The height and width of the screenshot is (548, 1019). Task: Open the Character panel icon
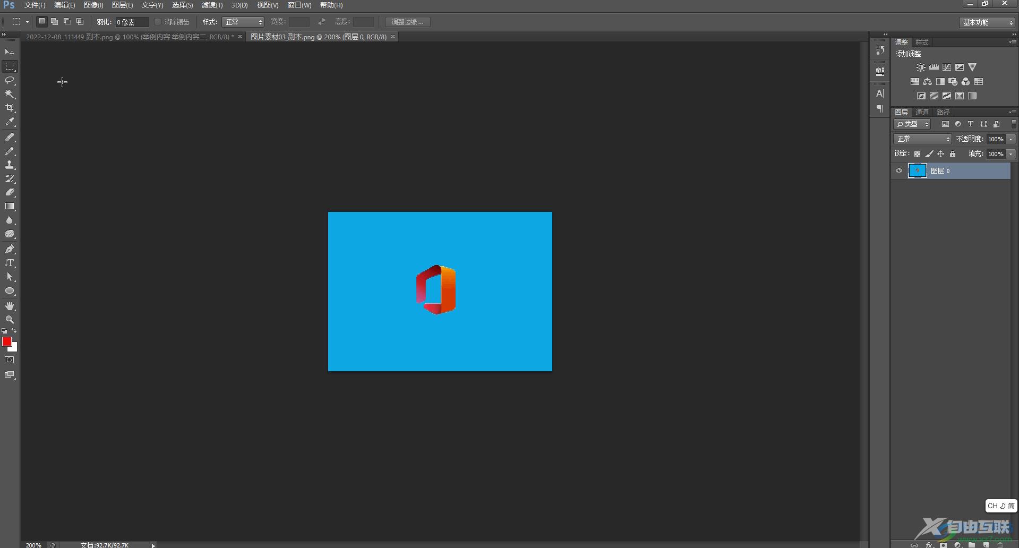click(880, 93)
